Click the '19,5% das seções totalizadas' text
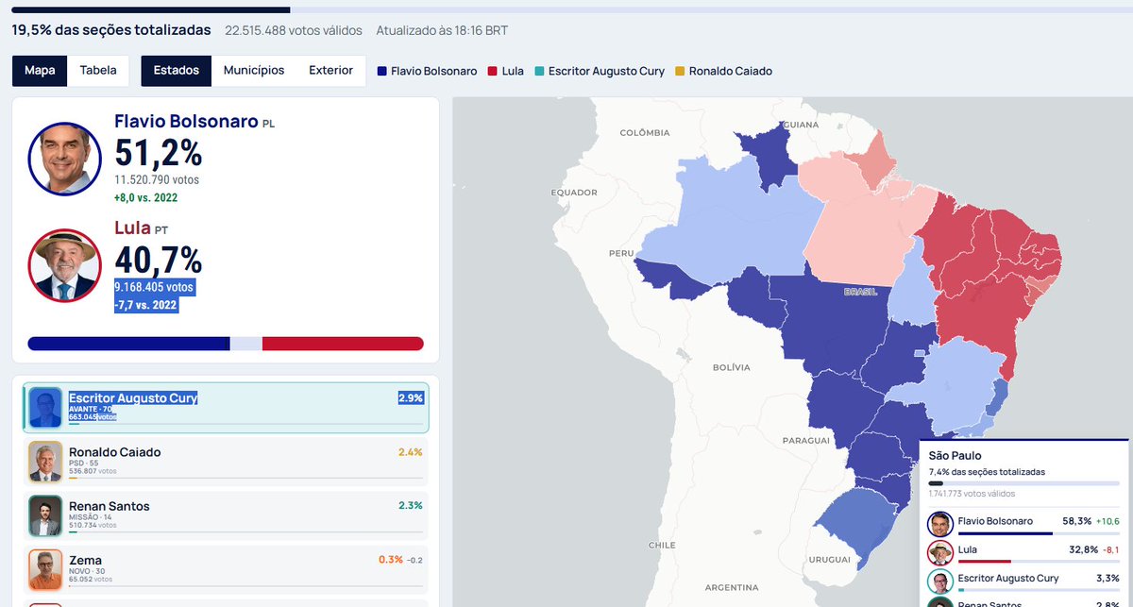 click(x=111, y=30)
